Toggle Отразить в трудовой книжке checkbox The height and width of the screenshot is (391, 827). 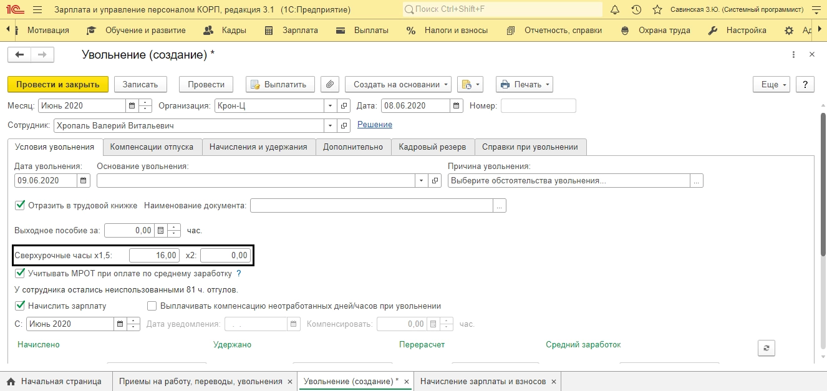(20, 205)
